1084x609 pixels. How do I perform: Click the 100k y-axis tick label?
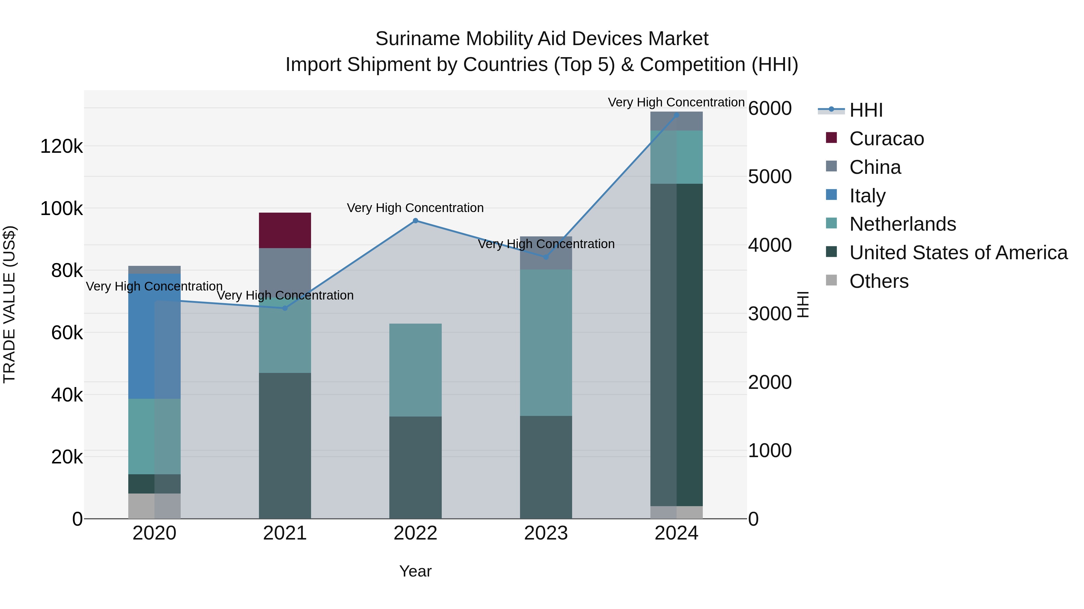coord(61,208)
